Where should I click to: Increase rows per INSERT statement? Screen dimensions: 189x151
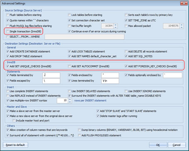(70, 99)
